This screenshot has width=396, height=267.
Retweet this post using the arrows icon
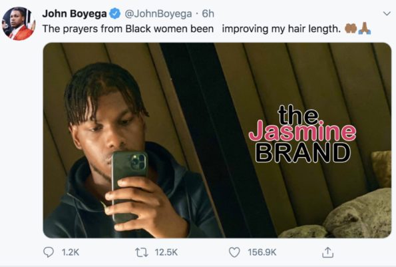click(142, 252)
